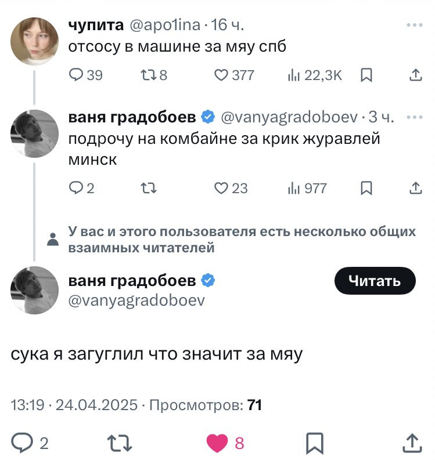Open the @vanyagradoboev profile handle link

coord(136,300)
